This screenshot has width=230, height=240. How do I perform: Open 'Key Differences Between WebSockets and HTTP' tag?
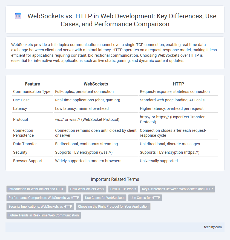pos(177,189)
